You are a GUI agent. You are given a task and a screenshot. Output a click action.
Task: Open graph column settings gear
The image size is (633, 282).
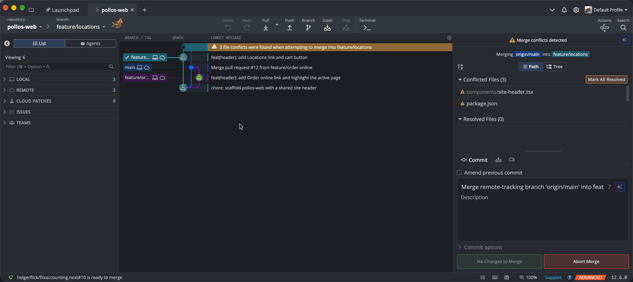(x=449, y=38)
